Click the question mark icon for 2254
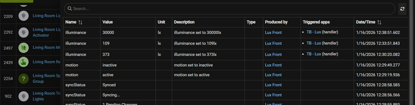 click(x=24, y=79)
